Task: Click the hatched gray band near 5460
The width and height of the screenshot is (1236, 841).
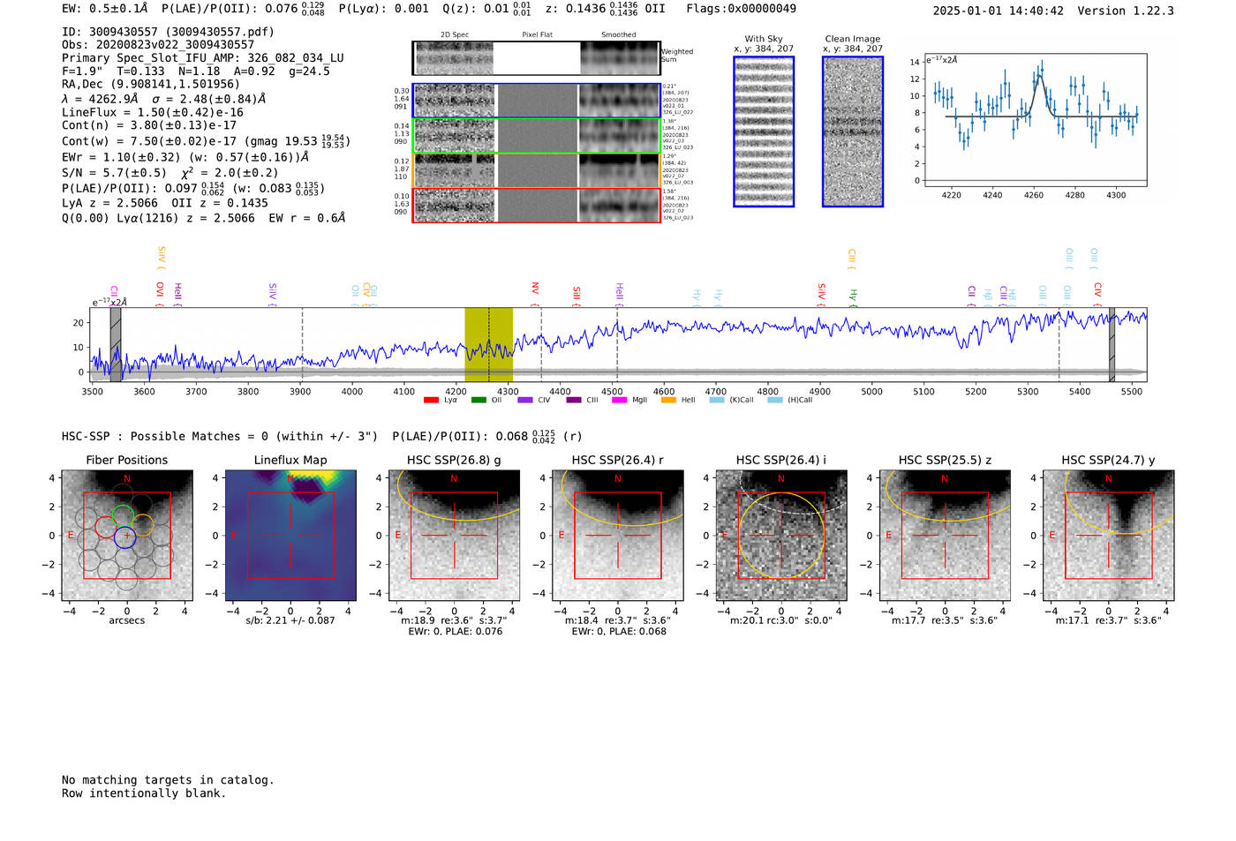Action: pyautogui.click(x=1112, y=344)
